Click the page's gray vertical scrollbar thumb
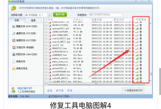Image resolution: width=161 pixels, height=109 pixels. tap(160, 81)
